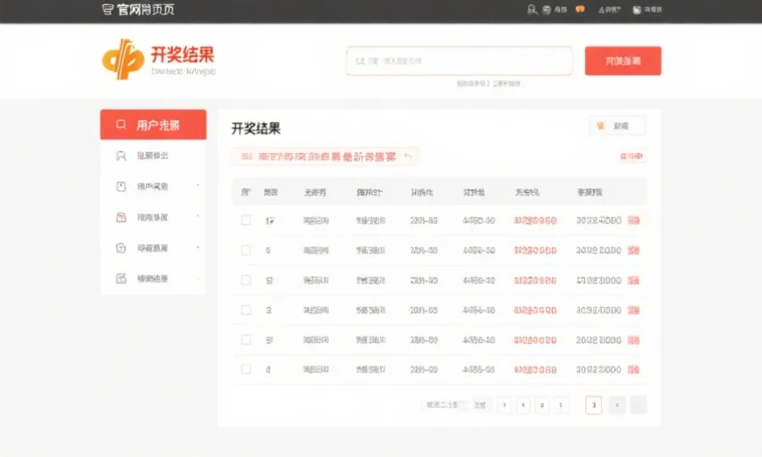Screen dimensions: 762x457
Task: Open the first sidebar menu entry
Action: (153, 156)
